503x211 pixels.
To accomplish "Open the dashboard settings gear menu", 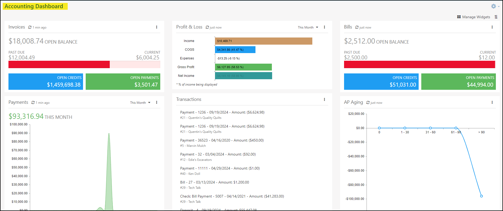I will point(495,6).
